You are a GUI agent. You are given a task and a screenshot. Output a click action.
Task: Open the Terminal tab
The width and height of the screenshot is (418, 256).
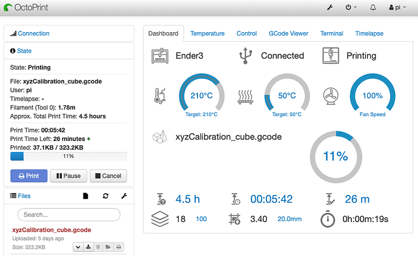[331, 33]
